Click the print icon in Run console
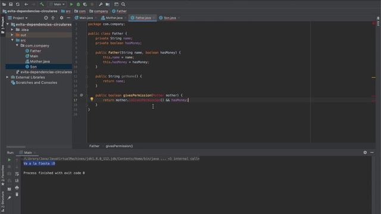The height and width of the screenshot is (214, 381). click(x=17, y=188)
